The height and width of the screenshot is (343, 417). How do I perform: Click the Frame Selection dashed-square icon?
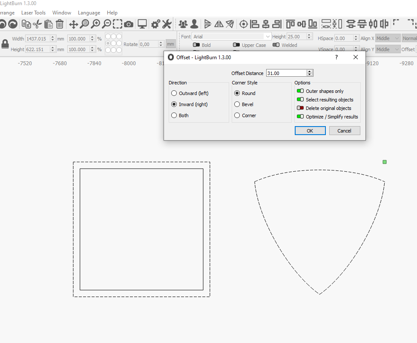pos(118,24)
